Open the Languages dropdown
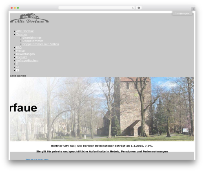 tap(182, 13)
